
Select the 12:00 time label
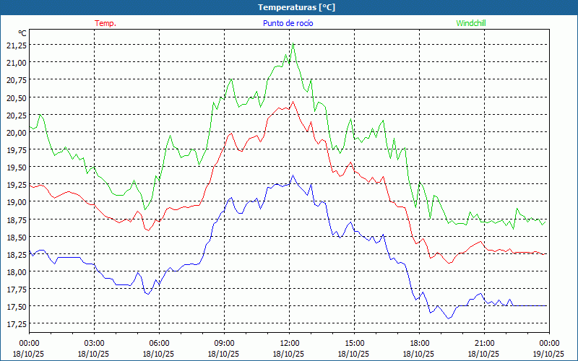coord(289,343)
